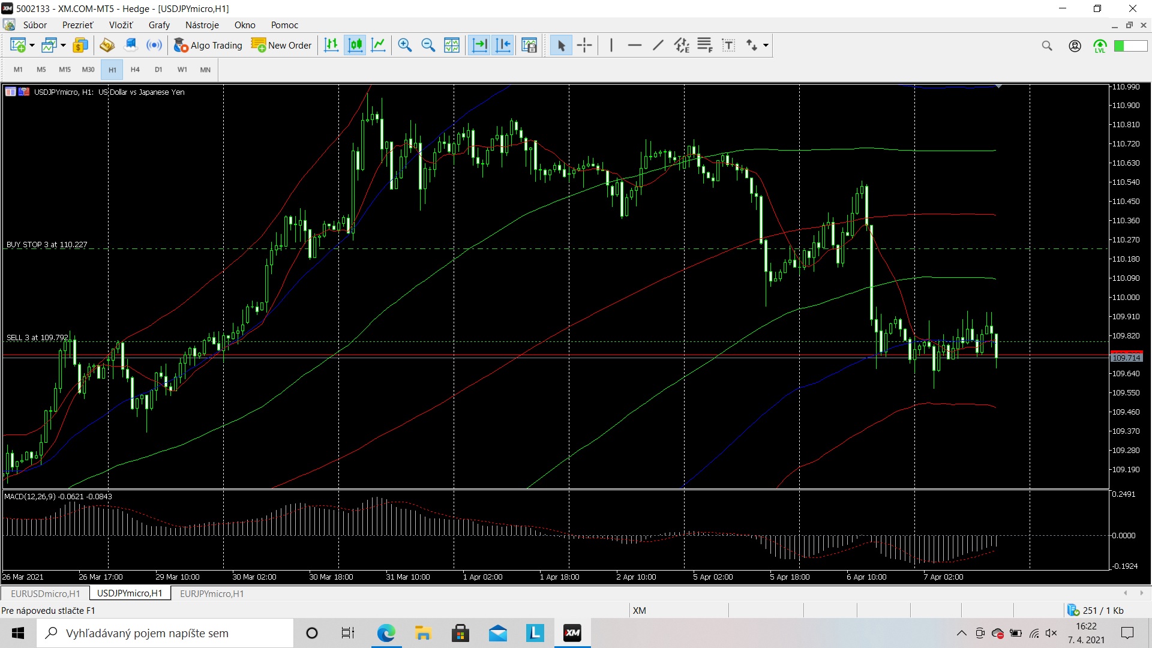The width and height of the screenshot is (1152, 648).
Task: Expand the new chart dropdown arrow
Action: (x=32, y=45)
